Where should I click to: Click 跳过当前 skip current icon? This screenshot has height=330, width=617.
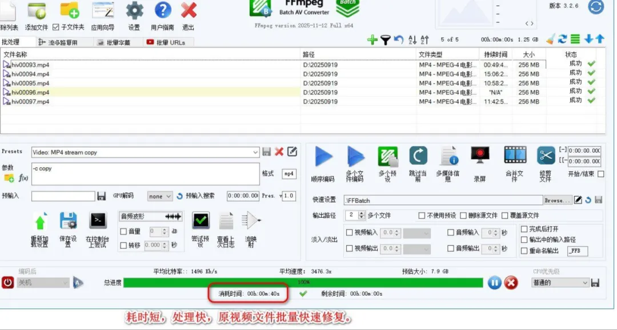point(418,156)
